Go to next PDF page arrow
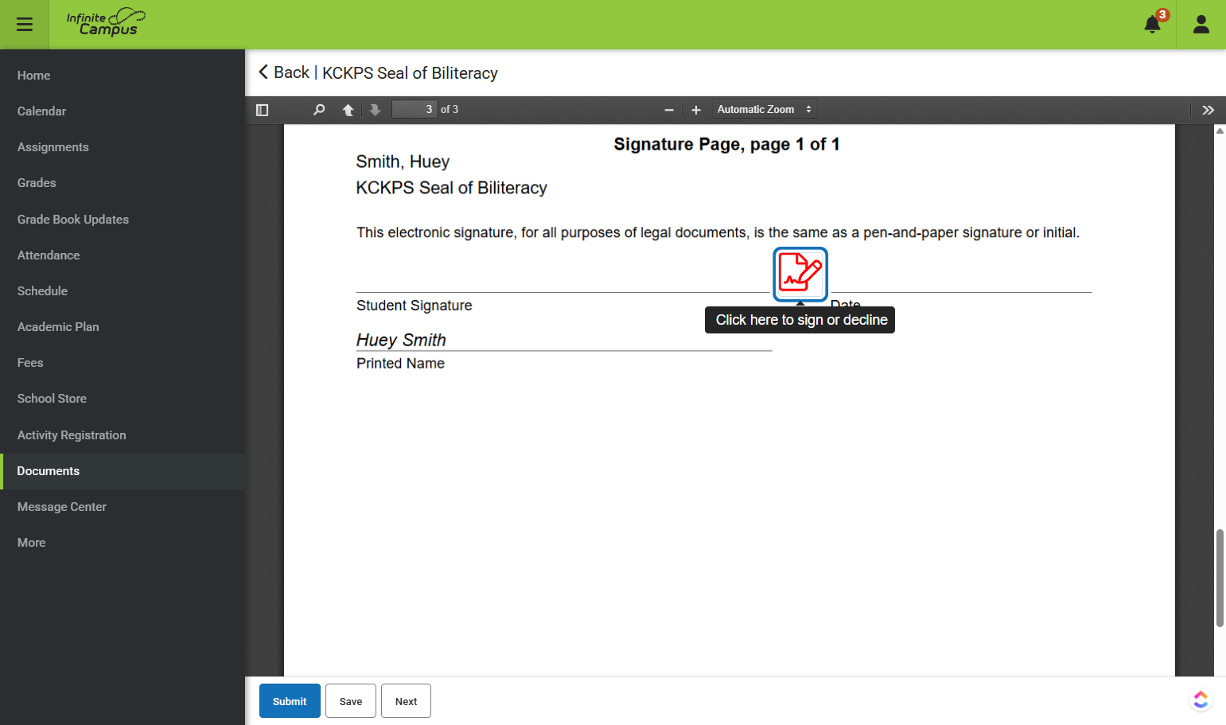The width and height of the screenshot is (1226, 725). [376, 110]
